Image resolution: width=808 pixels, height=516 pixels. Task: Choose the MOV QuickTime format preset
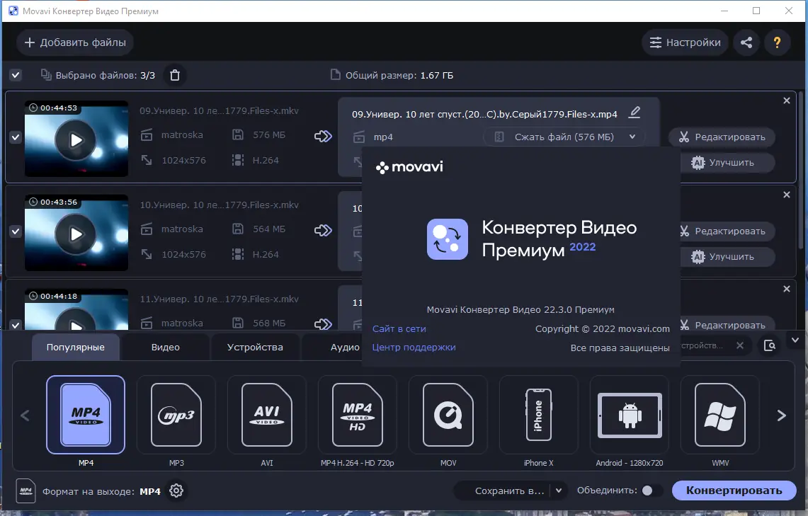(448, 415)
